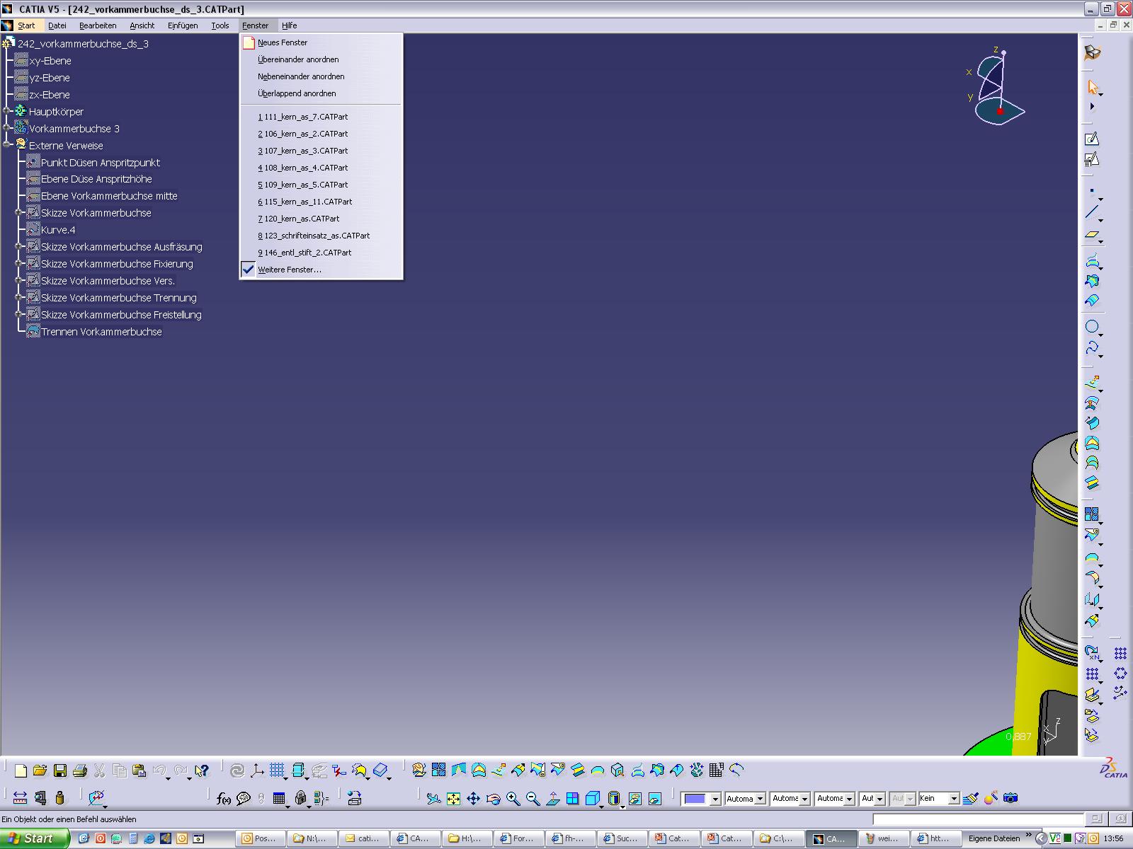Click the Measure Inertia weight icon

click(x=60, y=799)
